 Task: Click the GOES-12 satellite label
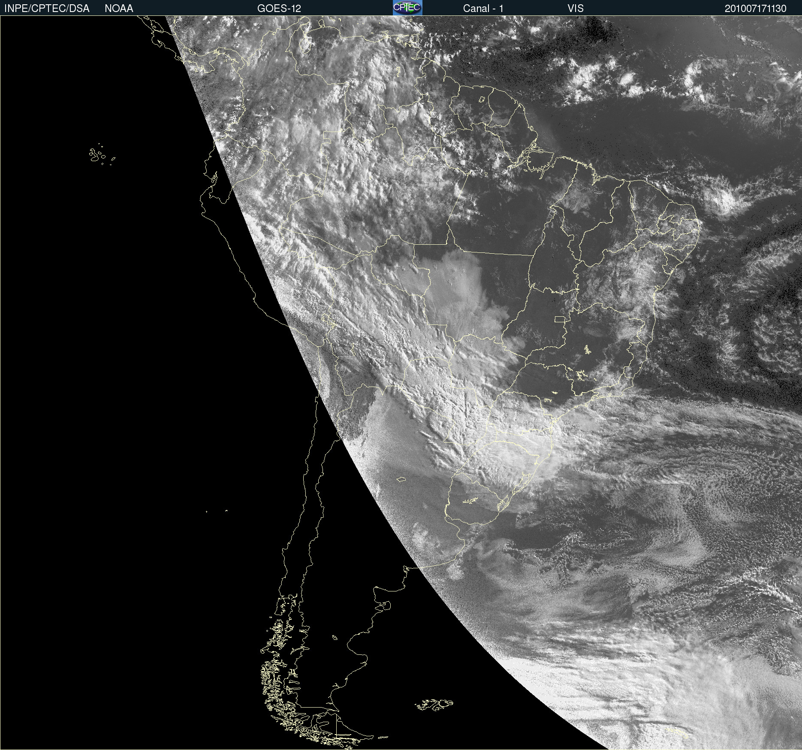[x=279, y=9]
